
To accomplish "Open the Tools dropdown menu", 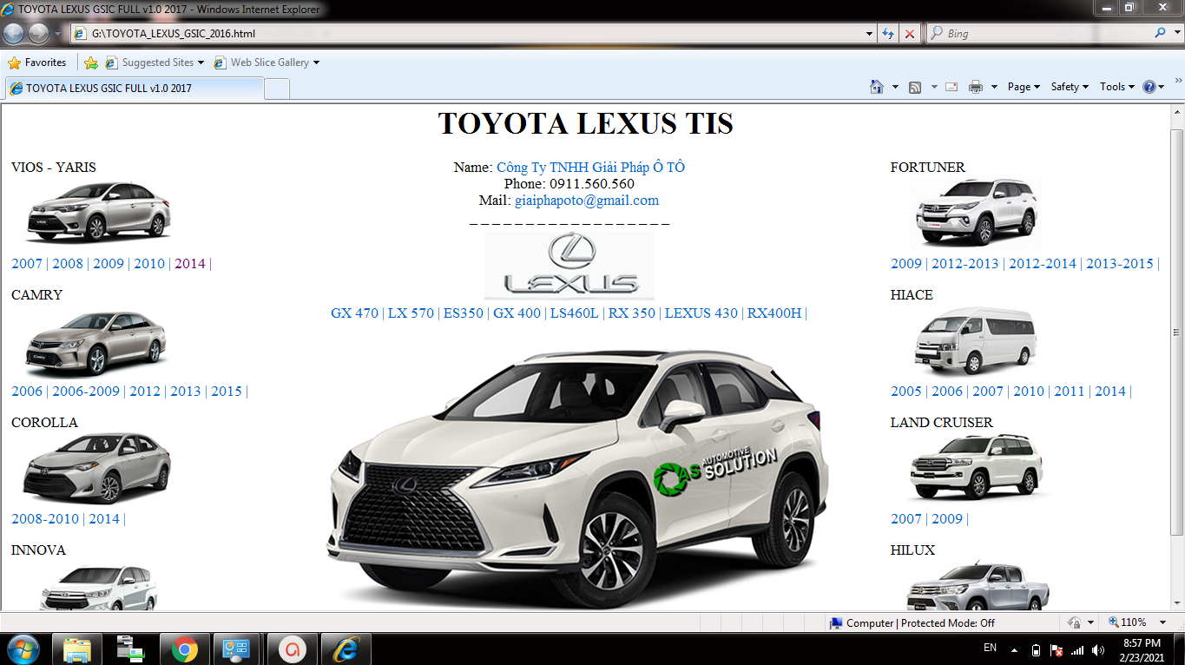I will pos(1115,87).
